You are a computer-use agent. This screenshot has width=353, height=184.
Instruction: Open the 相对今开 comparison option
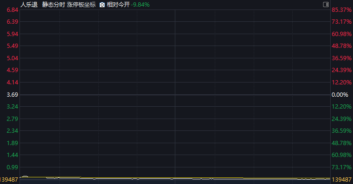click(x=118, y=4)
